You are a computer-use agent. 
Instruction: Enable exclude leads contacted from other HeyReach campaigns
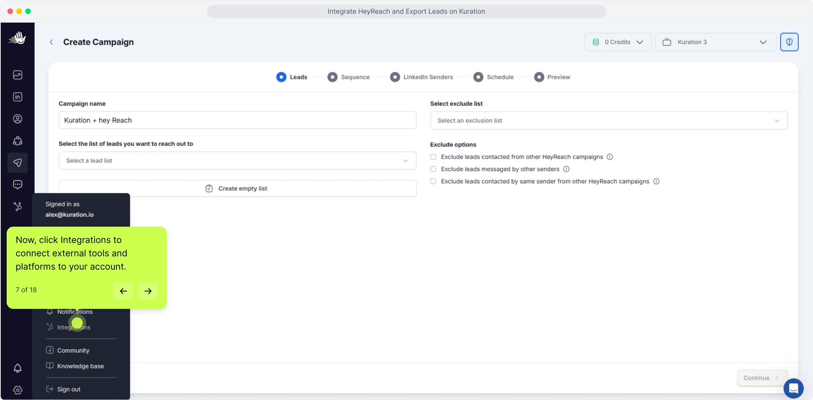(433, 157)
